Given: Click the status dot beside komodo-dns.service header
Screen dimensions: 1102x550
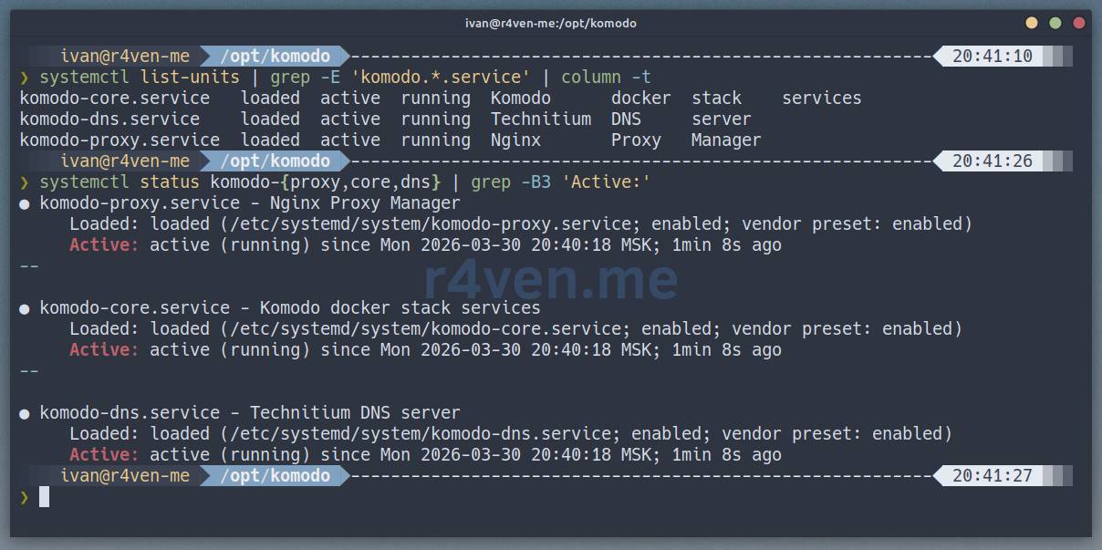Looking at the screenshot, I should click(x=25, y=413).
